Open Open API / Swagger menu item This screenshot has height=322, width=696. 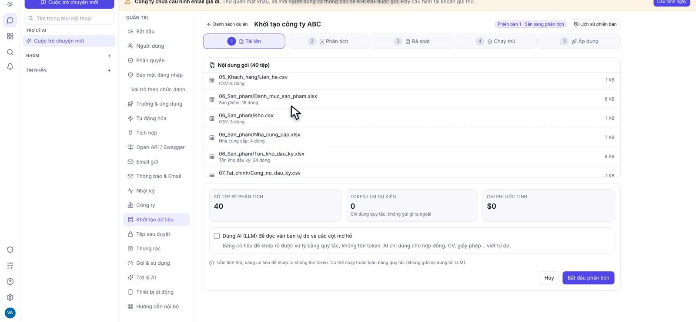coord(156,147)
